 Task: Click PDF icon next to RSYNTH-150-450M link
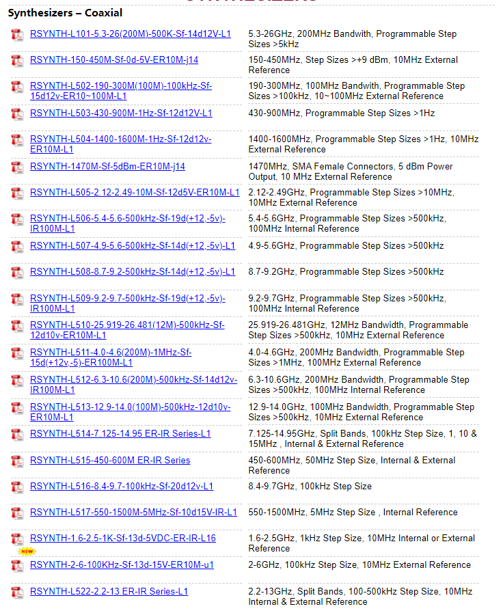[17, 62]
